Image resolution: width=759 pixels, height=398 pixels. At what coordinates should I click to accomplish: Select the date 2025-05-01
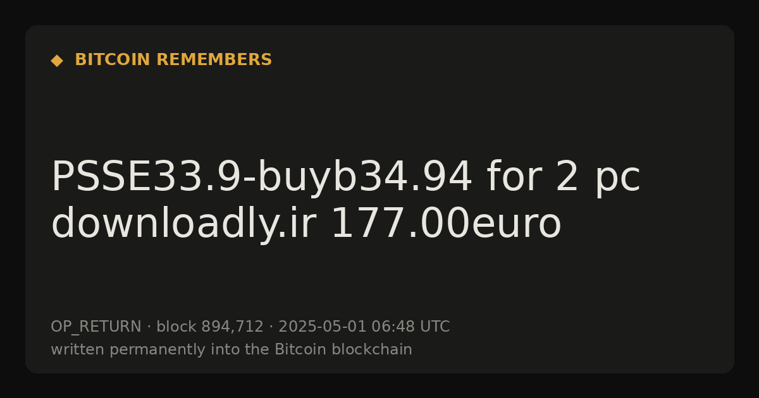323,327
